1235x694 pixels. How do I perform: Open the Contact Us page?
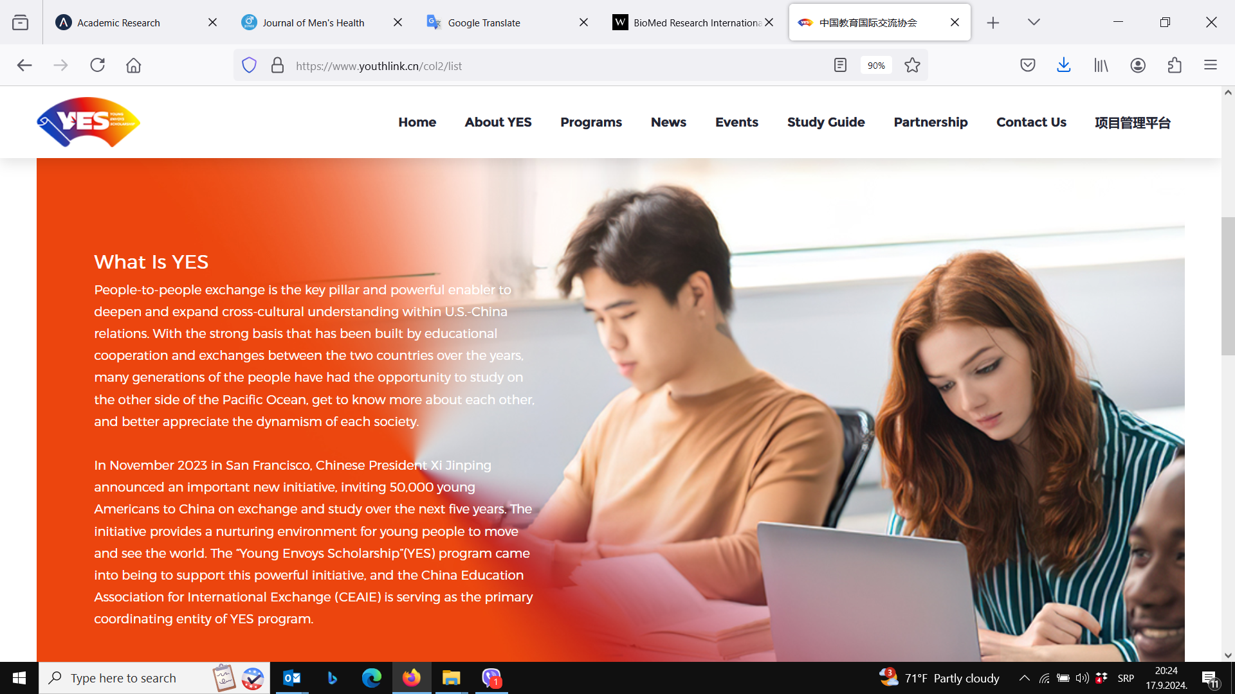[1031, 122]
